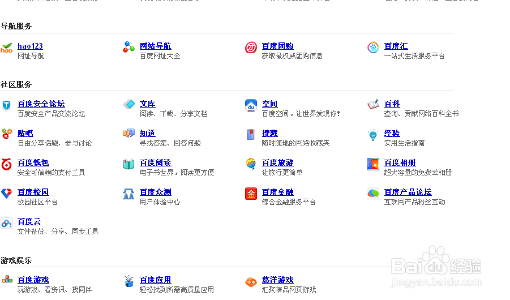Click the 百度云 cloud icon
The height and width of the screenshot is (300, 510).
pyautogui.click(x=6, y=223)
